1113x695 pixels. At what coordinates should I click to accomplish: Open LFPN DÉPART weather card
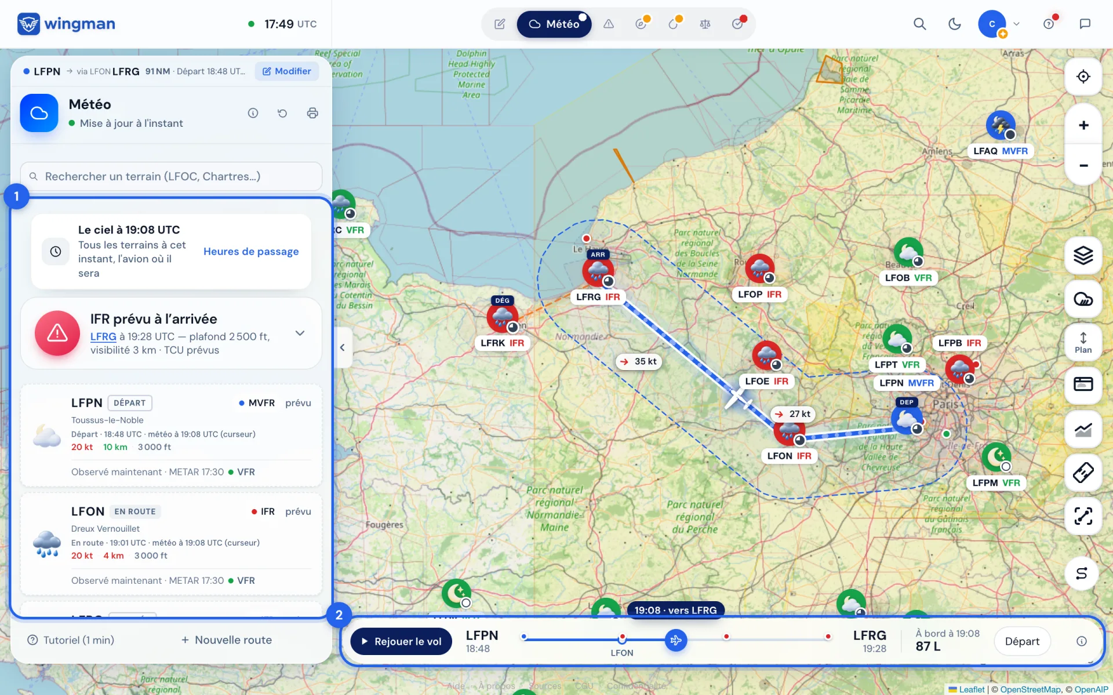(x=171, y=436)
